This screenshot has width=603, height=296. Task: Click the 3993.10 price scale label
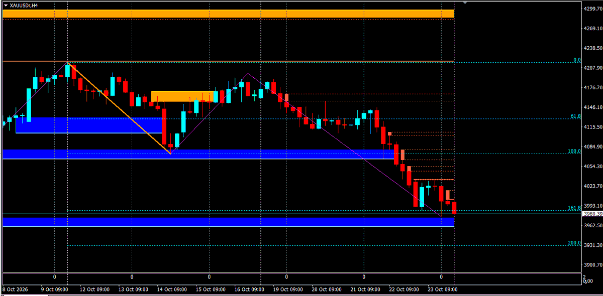click(x=593, y=206)
